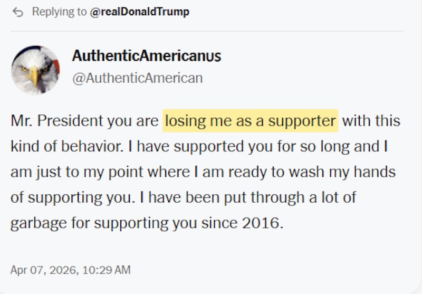422x294 pixels.
Task: Click "with this" right after the highlight
Action: click(371, 121)
